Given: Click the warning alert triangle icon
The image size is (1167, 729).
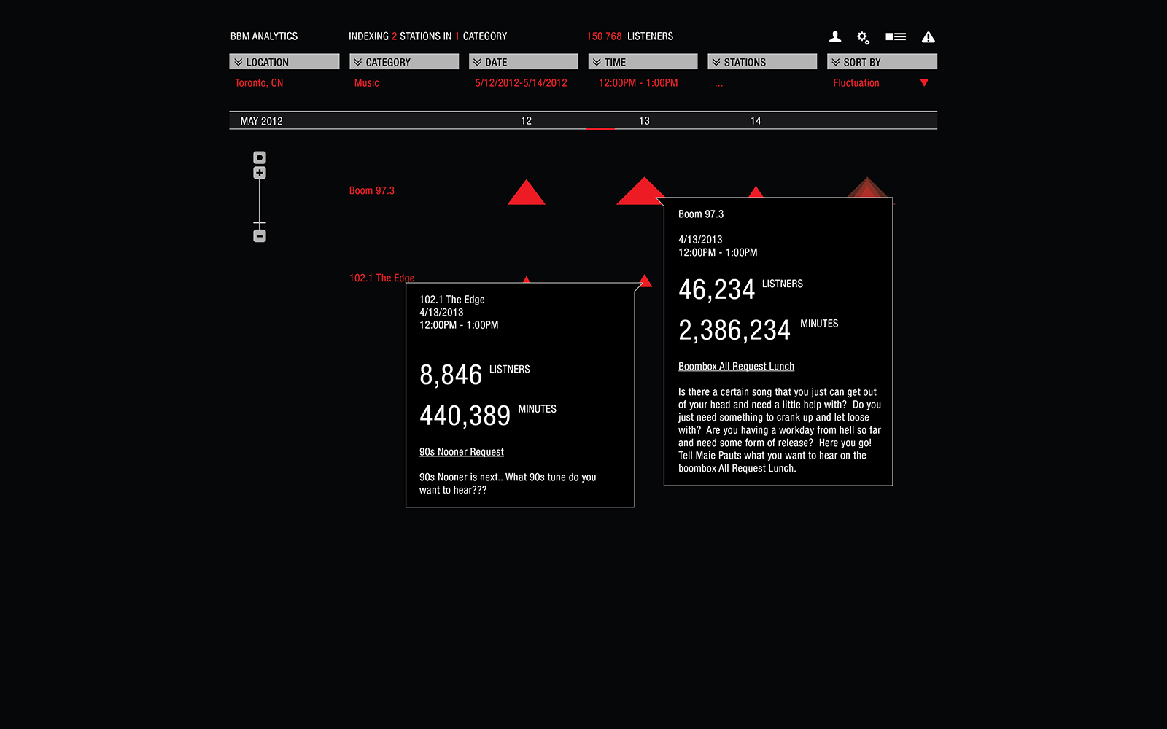Looking at the screenshot, I should 928,37.
